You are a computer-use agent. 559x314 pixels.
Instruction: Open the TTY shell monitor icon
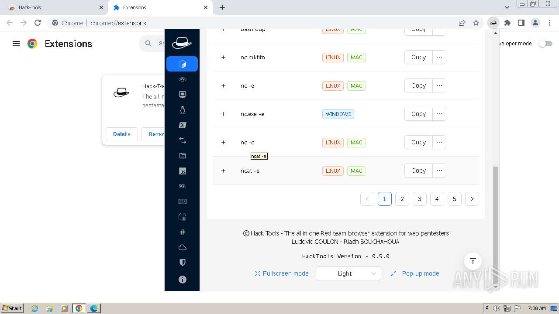183,95
